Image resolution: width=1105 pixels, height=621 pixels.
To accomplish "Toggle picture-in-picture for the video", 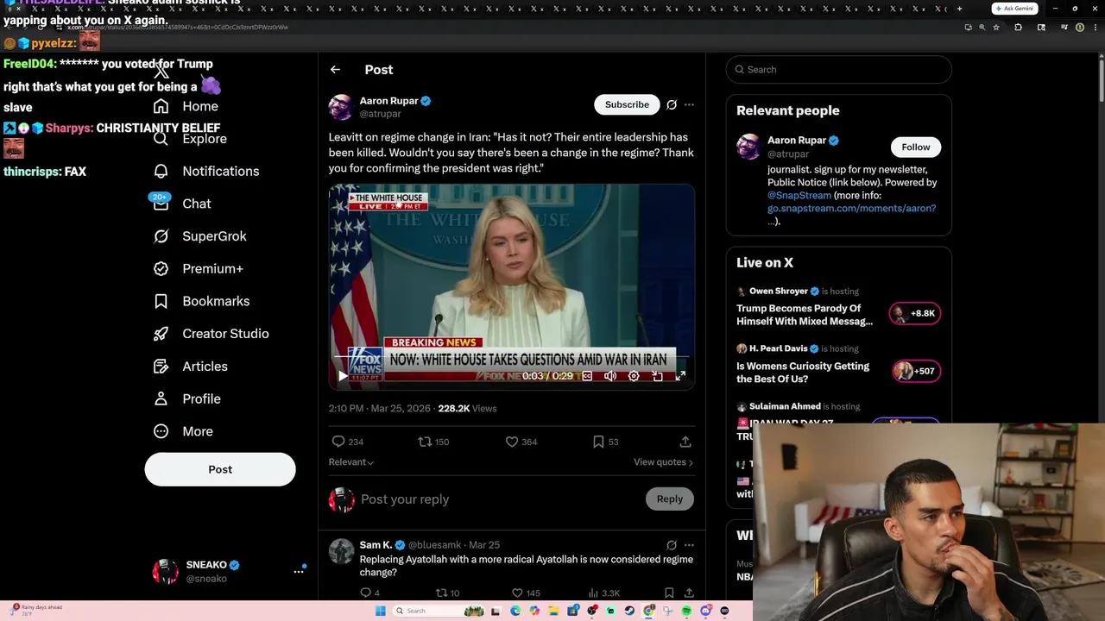I will (x=657, y=376).
